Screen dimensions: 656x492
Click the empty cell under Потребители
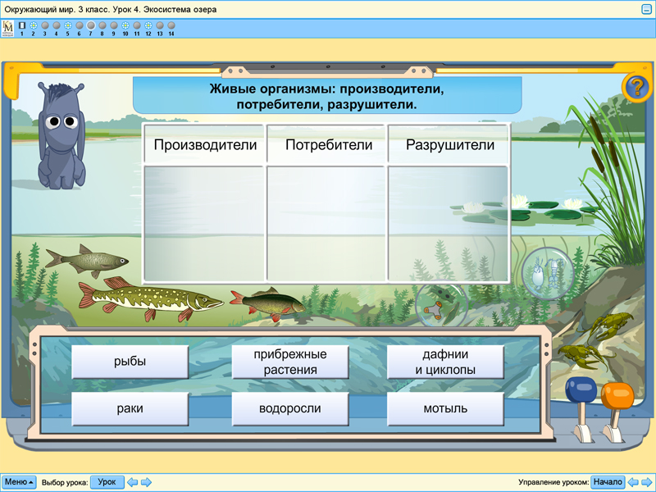pos(326,224)
